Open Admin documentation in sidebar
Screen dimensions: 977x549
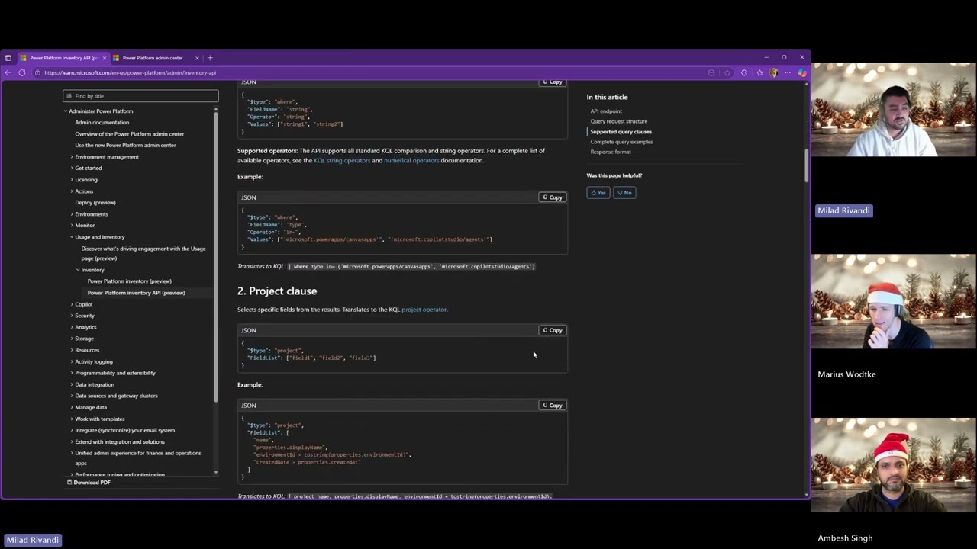[x=102, y=123]
